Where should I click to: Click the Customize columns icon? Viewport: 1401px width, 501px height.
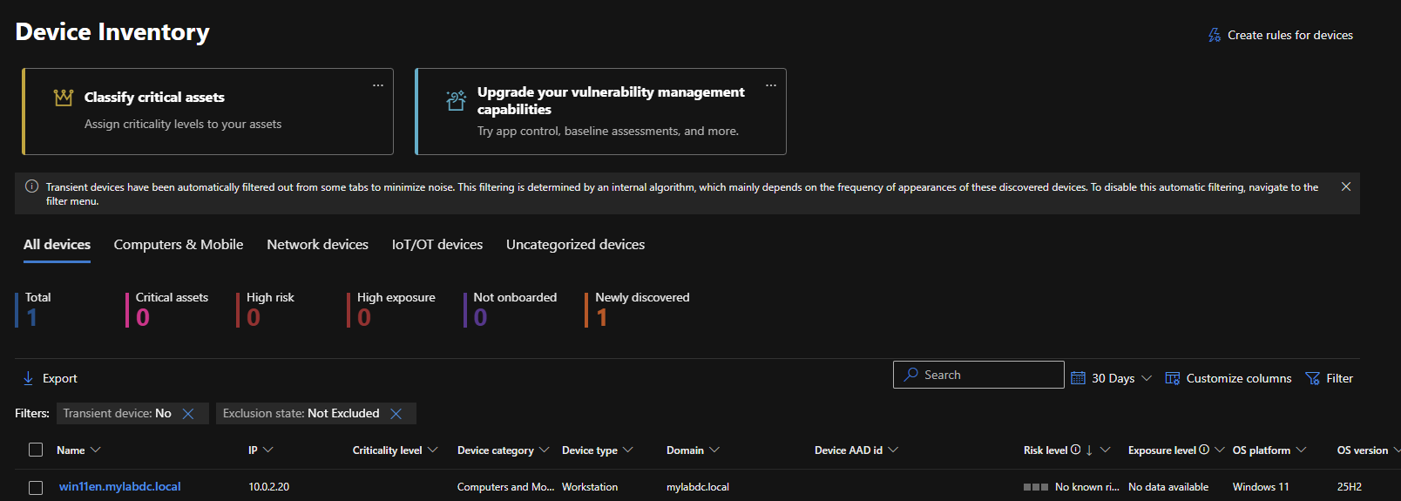point(1173,378)
